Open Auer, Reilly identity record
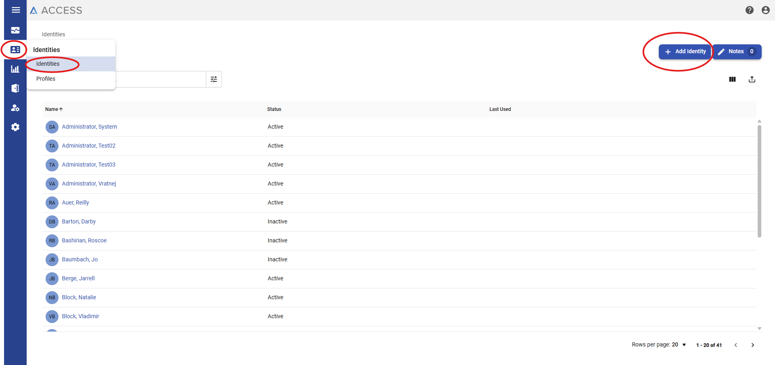Viewport: 775px width, 365px height. pos(75,202)
